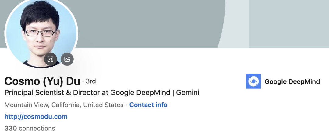The width and height of the screenshot is (329, 134).
Task: Click the lighter right section of the banner
Action: [x=289, y=24]
